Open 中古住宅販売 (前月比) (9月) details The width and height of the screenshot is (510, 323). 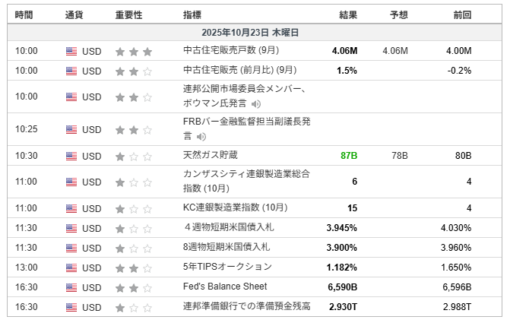[x=239, y=70]
